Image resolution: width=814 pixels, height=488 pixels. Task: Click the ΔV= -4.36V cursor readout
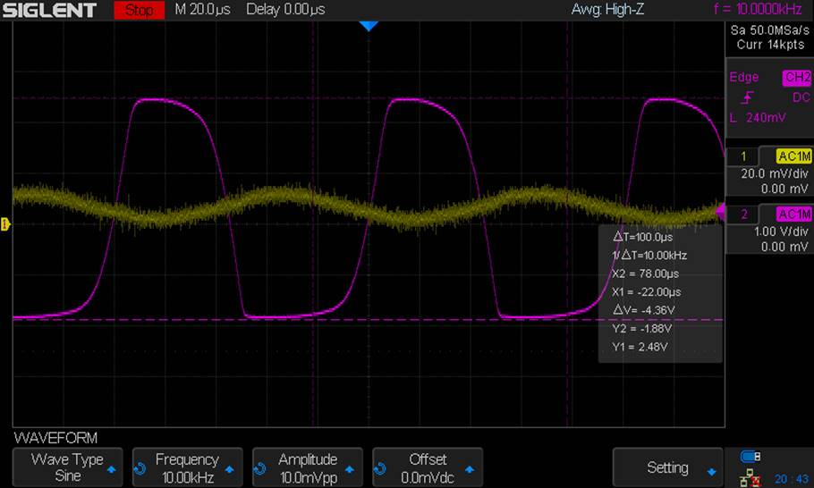tap(644, 310)
